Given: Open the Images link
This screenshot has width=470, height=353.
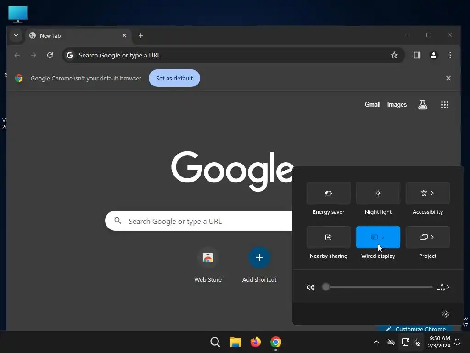Looking at the screenshot, I should pyautogui.click(x=397, y=104).
